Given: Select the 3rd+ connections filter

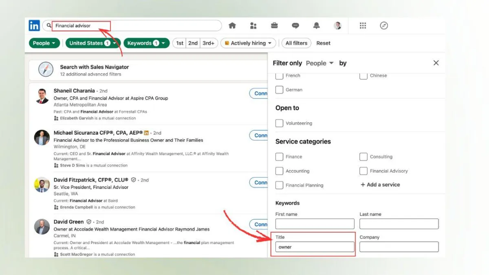Looking at the screenshot, I should 209,43.
